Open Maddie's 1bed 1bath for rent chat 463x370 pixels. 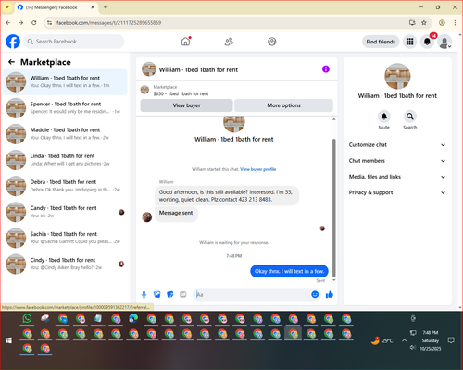(65, 134)
